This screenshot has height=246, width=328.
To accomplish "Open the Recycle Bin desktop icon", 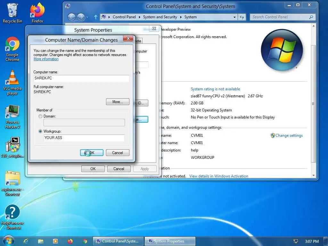I will 12,13.
